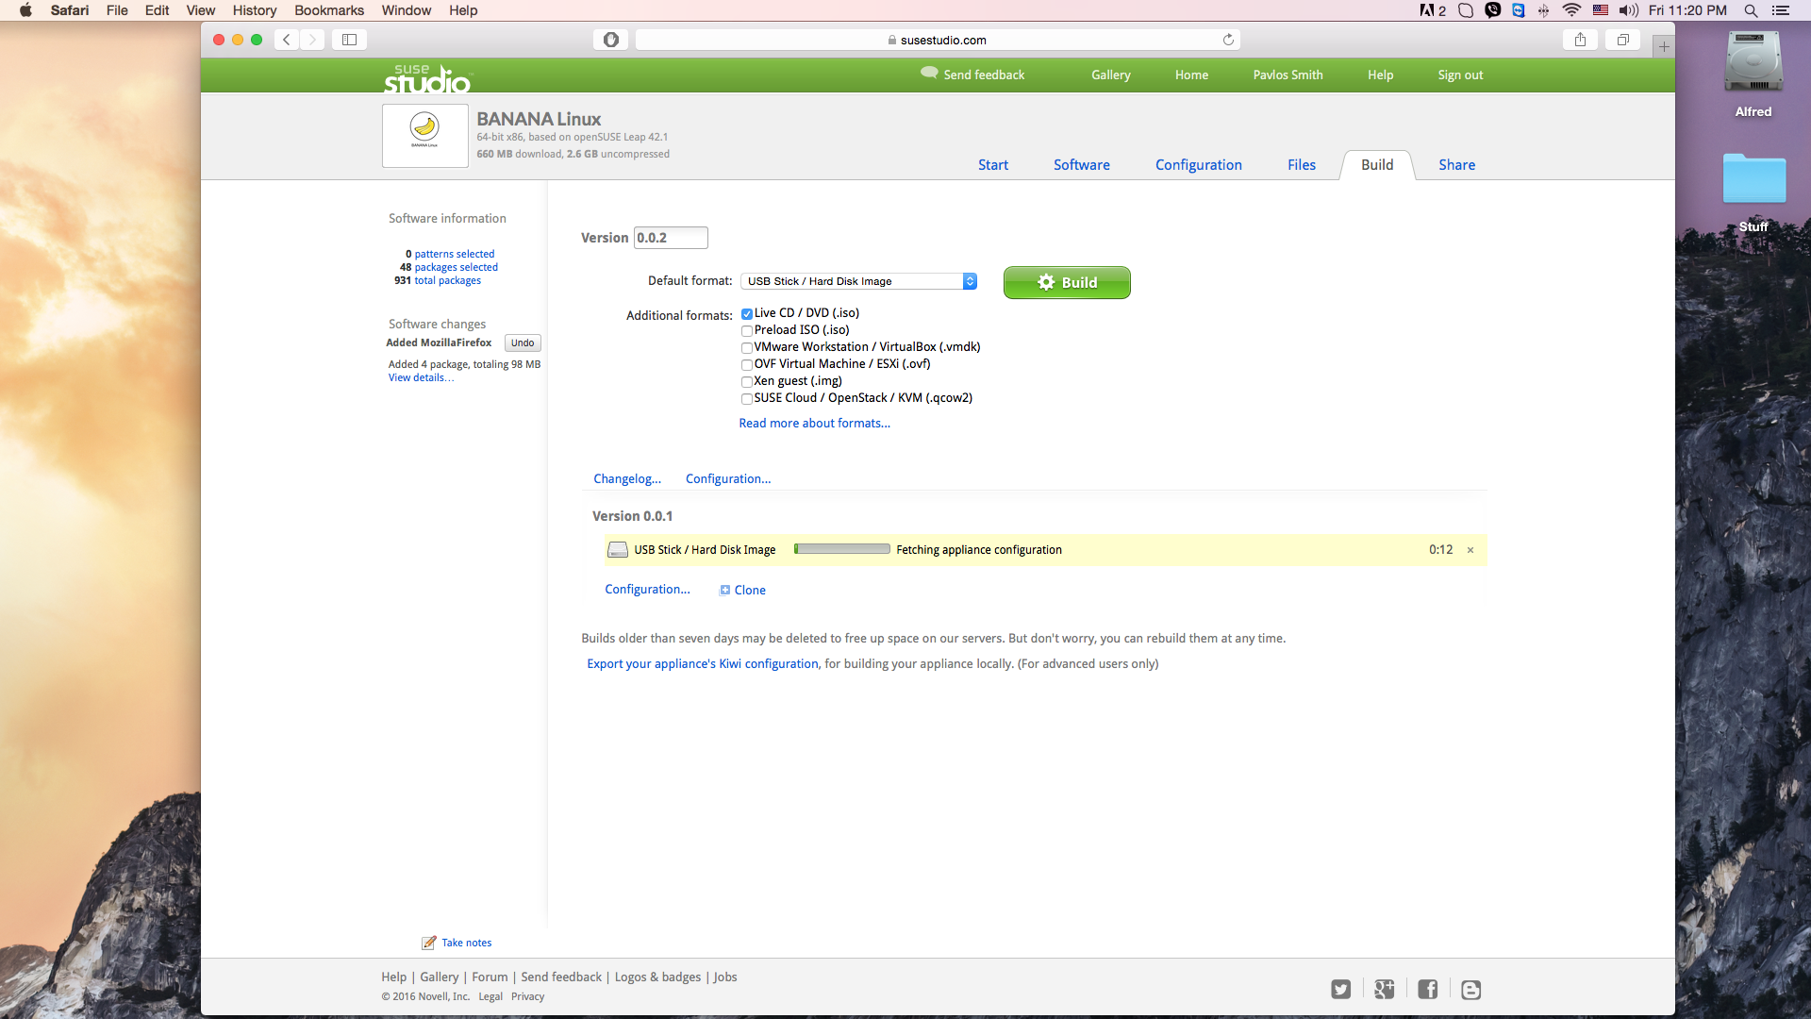Viewport: 1811px width, 1019px height.
Task: Open the Blogger footer icon
Action: click(x=1470, y=989)
